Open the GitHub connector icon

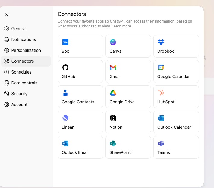65,67
